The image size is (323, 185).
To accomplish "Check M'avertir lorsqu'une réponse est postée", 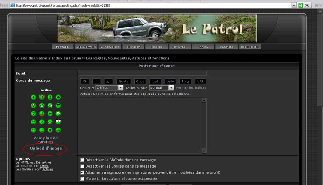I will (x=82, y=178).
